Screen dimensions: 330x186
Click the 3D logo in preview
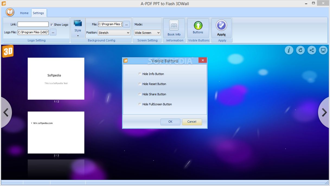tap(8, 51)
